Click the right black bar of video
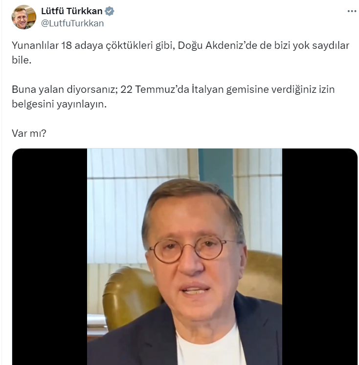The height and width of the screenshot is (365, 359). point(320,257)
